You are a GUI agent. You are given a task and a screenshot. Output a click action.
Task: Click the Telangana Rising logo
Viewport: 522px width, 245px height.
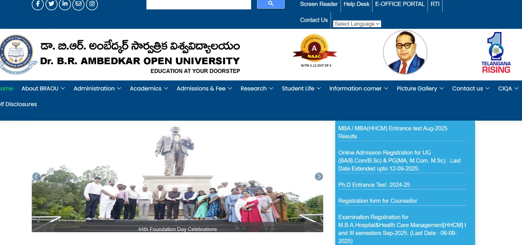click(496, 53)
